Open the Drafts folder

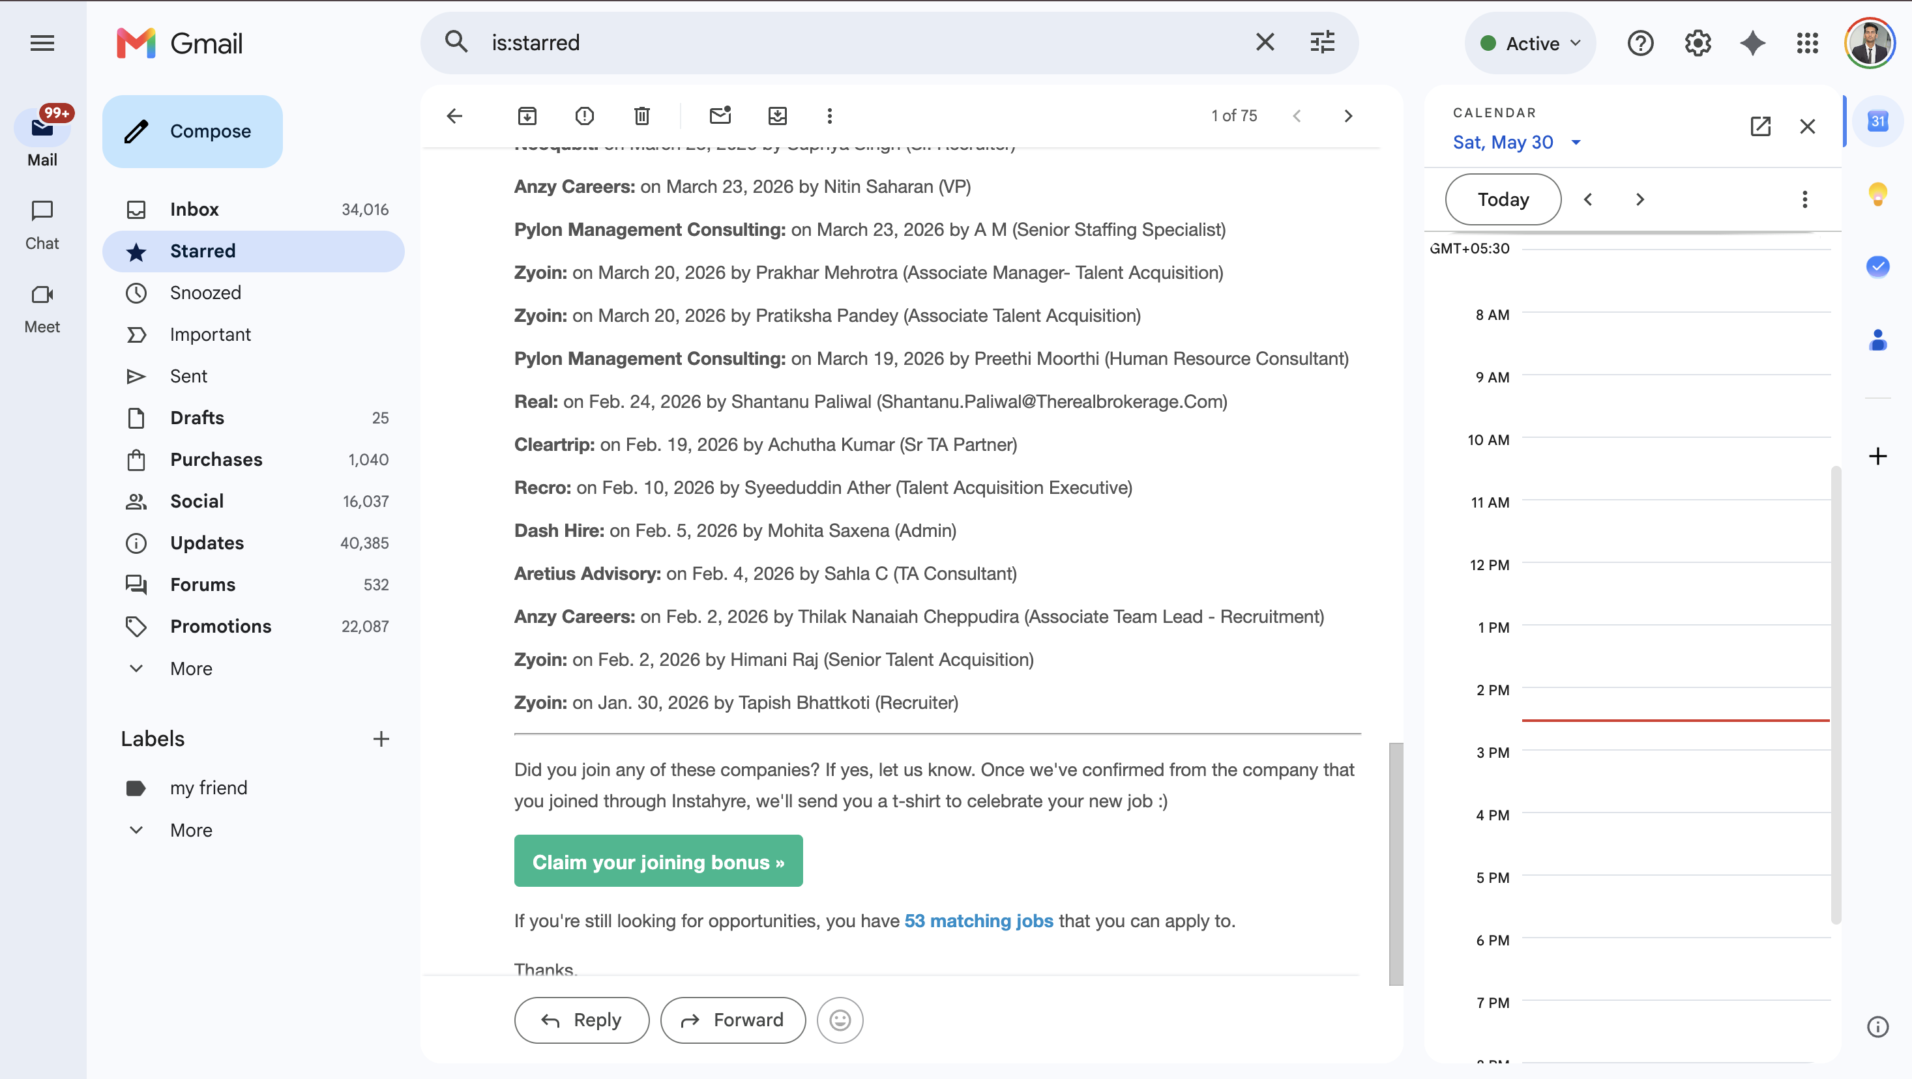coord(254,418)
